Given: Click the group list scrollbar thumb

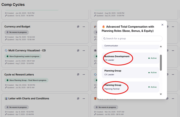Looking at the screenshot, I should tap(161, 62).
